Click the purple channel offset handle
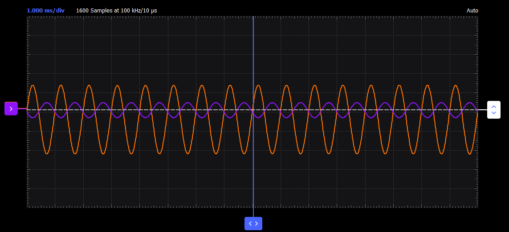Screen dimensions: 509x232 click(x=11, y=108)
